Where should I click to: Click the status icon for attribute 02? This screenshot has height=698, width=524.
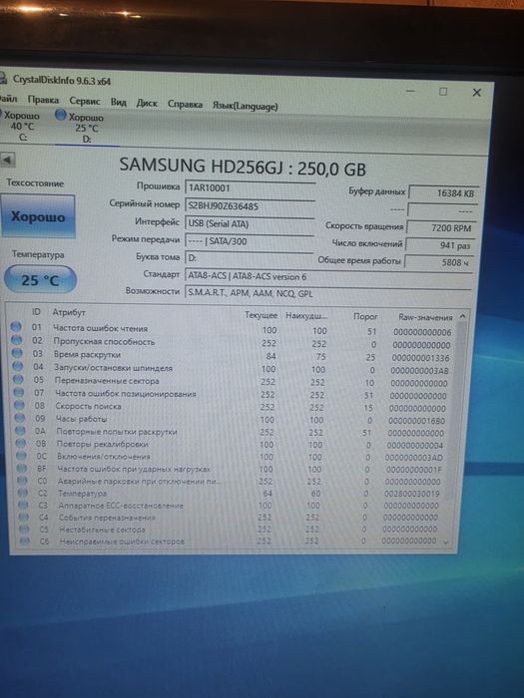point(17,340)
